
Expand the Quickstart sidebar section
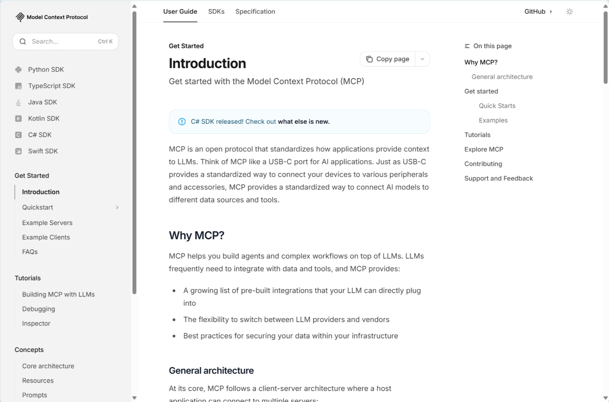117,208
